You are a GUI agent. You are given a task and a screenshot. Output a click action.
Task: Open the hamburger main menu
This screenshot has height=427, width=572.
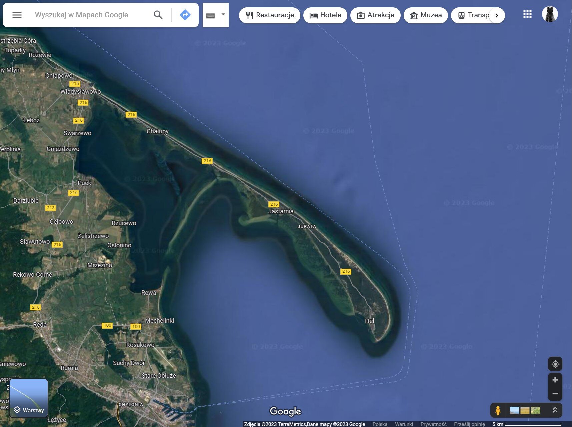[17, 15]
